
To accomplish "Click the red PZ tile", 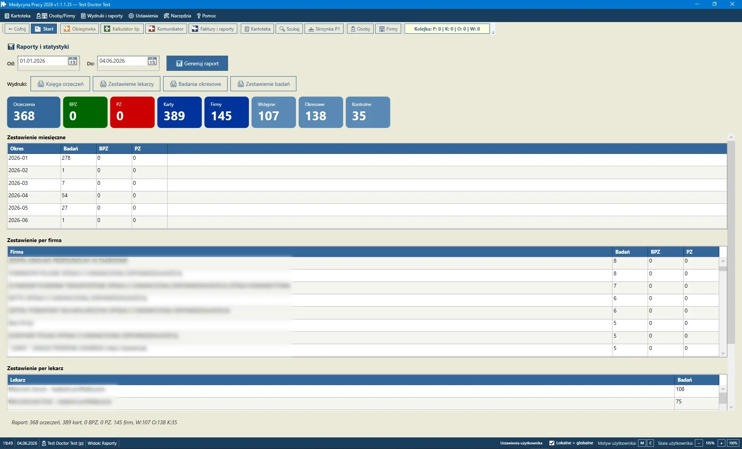I will [x=133, y=112].
